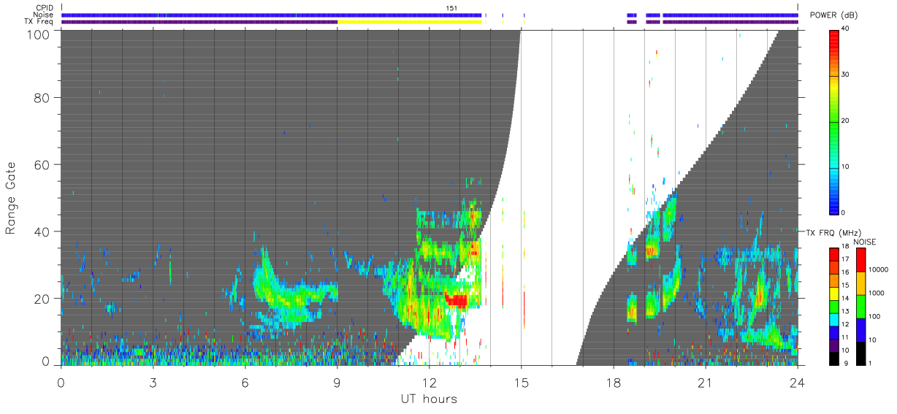This screenshot has width=897, height=414.
Task: Click the 24 tick label on time axis
Action: tap(798, 383)
